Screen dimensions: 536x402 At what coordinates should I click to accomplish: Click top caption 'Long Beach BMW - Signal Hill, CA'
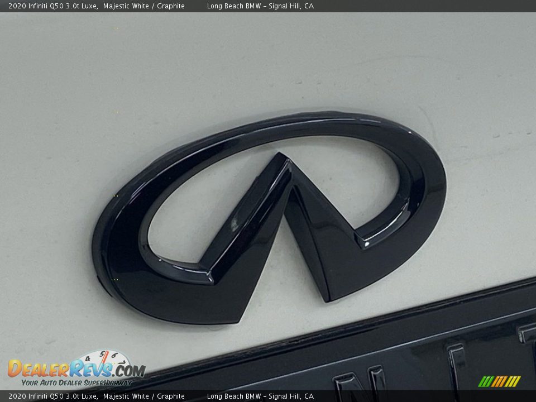[x=260, y=6]
